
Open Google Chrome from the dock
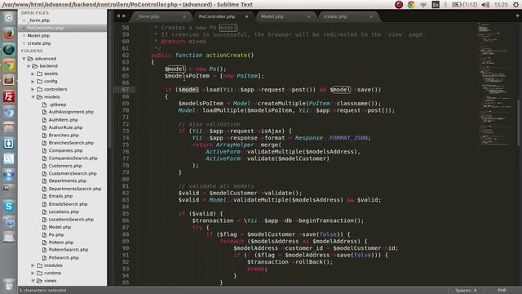[9, 65]
